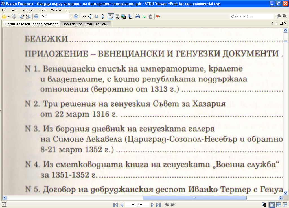Screen dimensions: 289x208
Task: Switch to the djvu document tab
Action: (85, 24)
